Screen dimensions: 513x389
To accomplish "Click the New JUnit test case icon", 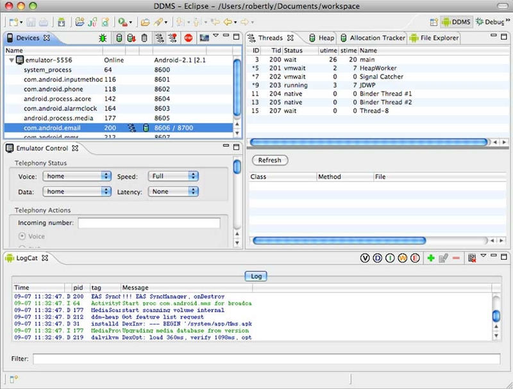I will pos(92,22).
